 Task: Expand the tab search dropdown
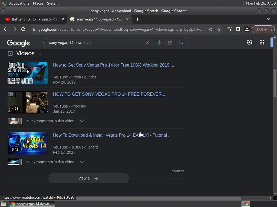point(269,19)
